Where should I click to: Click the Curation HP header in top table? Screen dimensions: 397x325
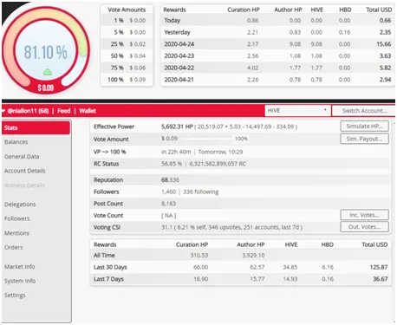(244, 10)
